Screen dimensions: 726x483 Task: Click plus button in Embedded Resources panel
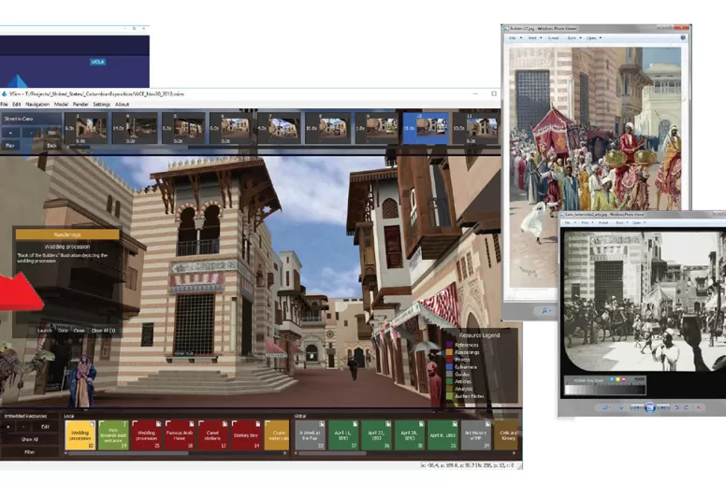pos(7,427)
